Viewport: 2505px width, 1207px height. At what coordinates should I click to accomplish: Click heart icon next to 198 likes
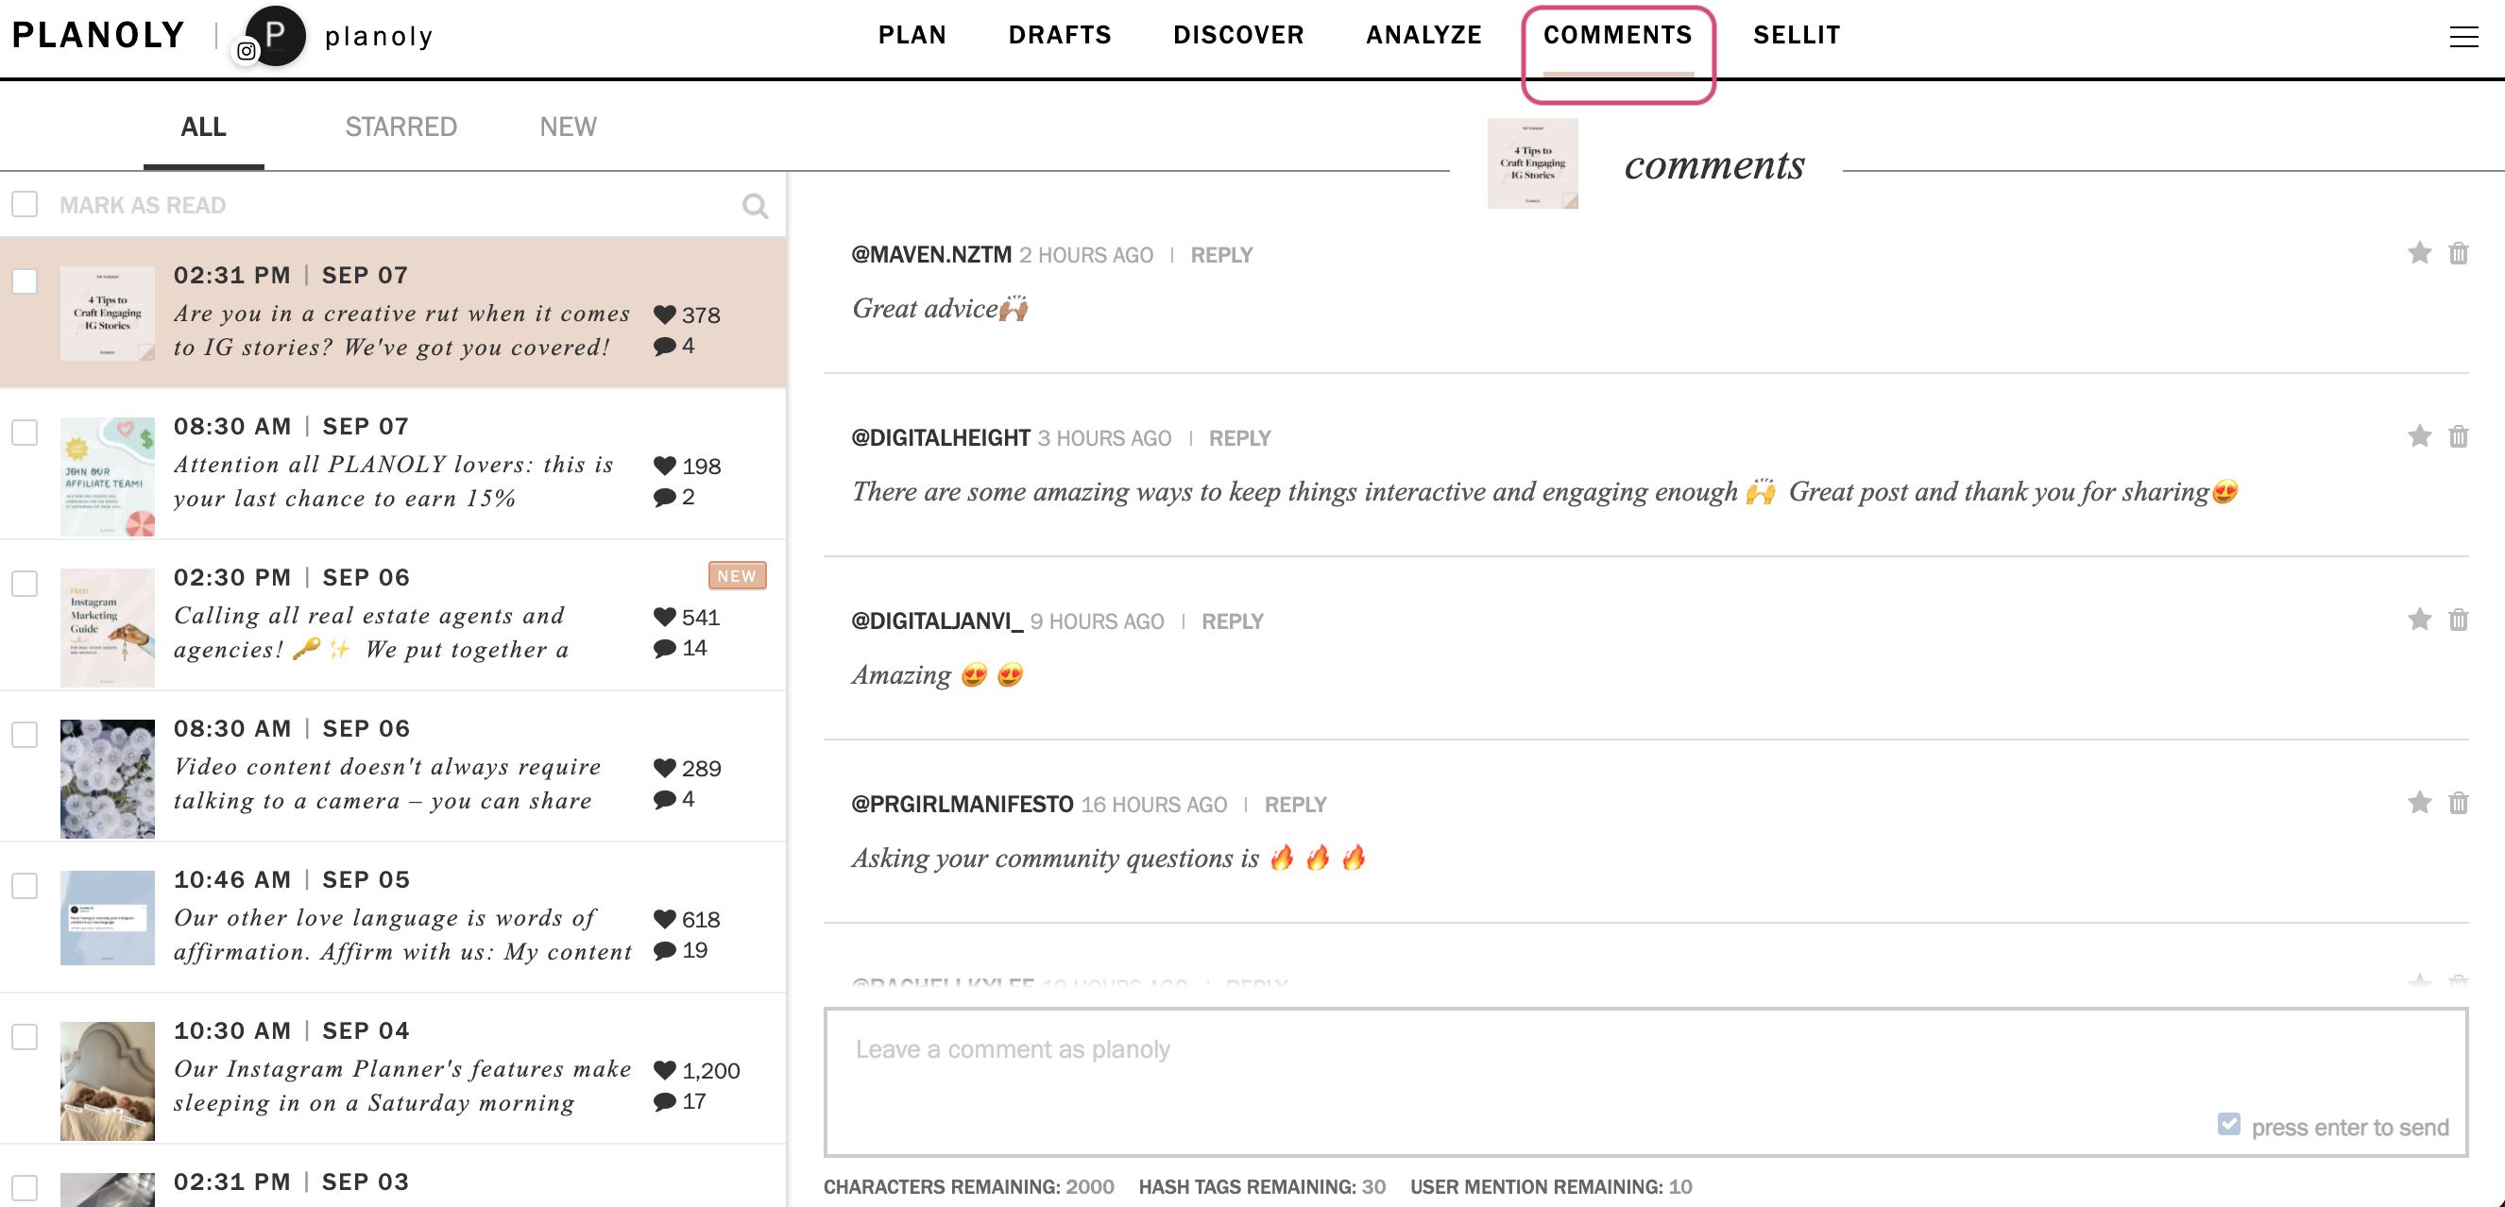pos(665,466)
